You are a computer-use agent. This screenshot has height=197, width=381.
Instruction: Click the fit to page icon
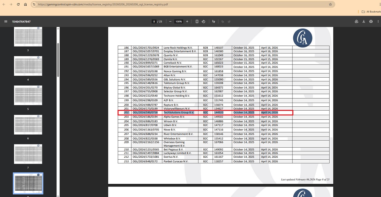pos(197,22)
